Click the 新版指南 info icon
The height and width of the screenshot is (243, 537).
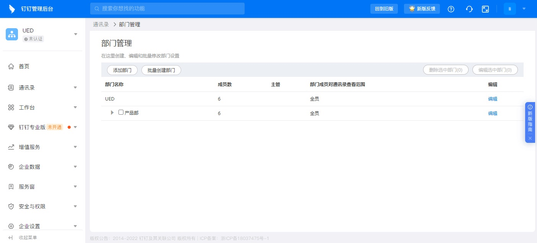530,107
